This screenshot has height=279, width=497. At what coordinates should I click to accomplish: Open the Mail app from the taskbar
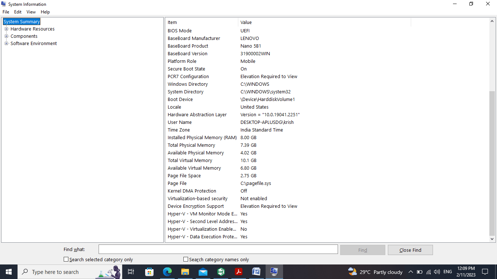pyautogui.click(x=203, y=272)
